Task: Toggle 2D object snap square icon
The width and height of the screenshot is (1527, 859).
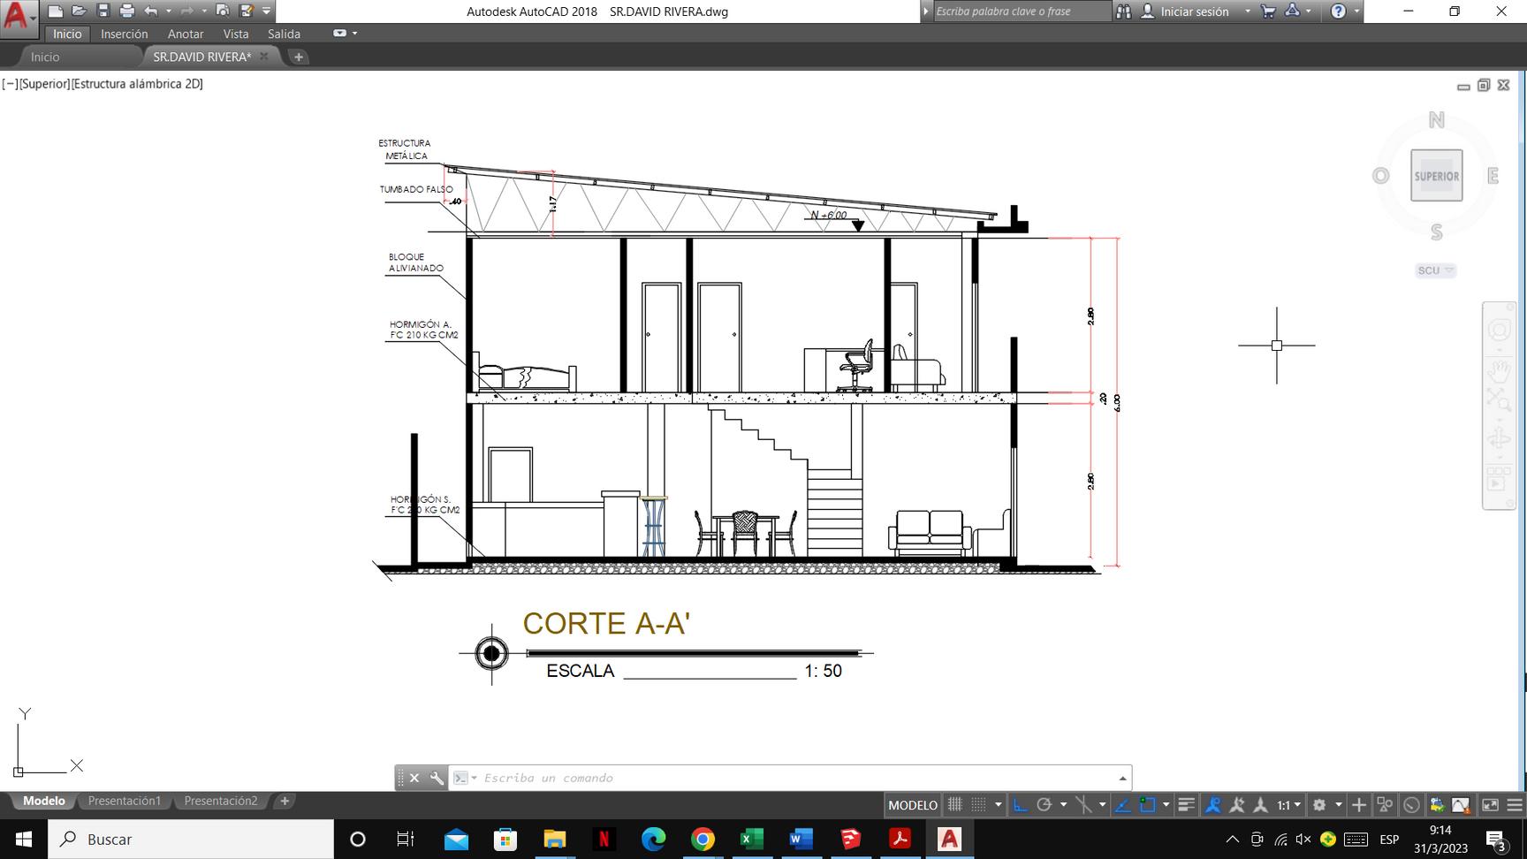Action: coord(1147,804)
